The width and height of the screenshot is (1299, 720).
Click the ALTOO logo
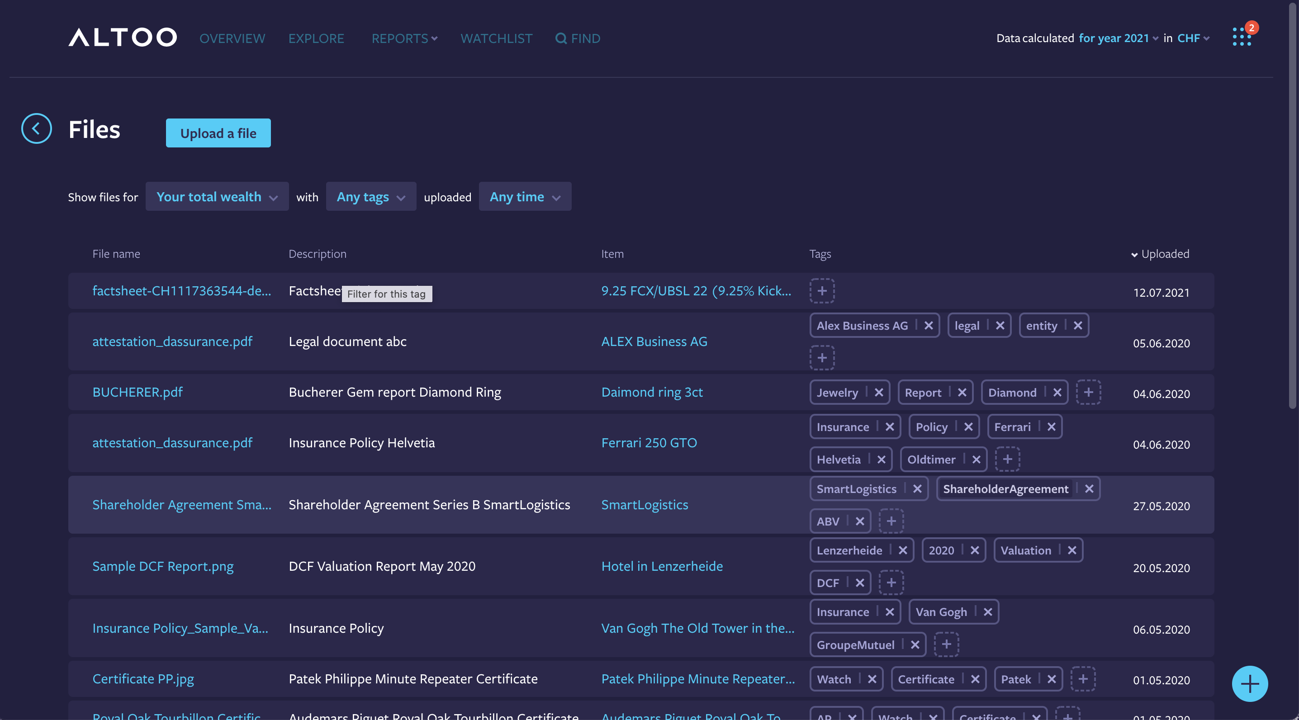click(123, 38)
